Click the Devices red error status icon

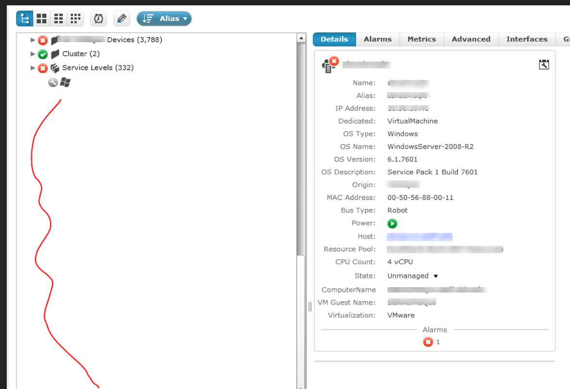coord(43,40)
